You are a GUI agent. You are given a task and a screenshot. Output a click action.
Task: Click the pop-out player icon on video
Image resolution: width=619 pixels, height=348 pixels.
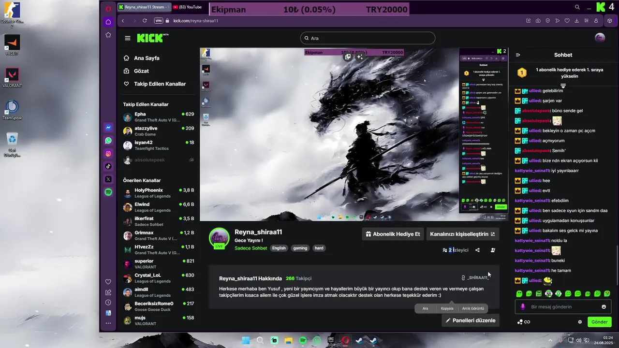(x=348, y=57)
